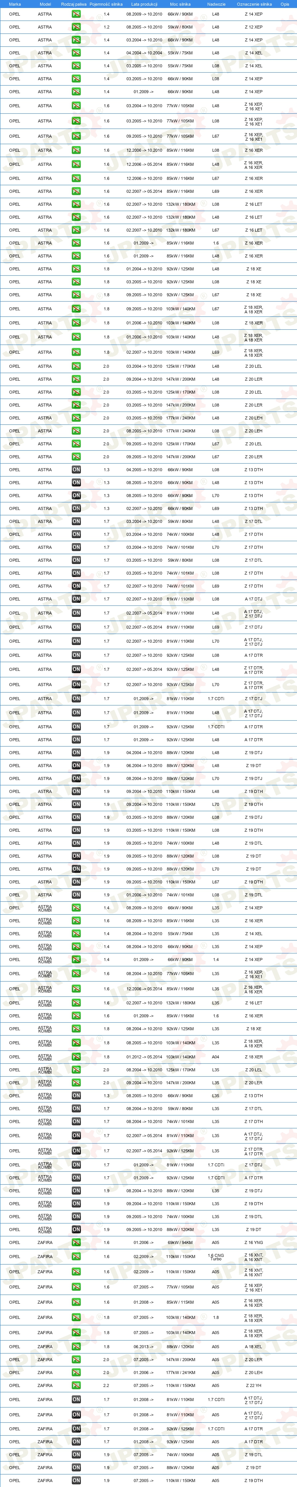The image size is (297, 1487).
Task: Select the power cell 69kW / 94KM
Action: click(x=180, y=1243)
